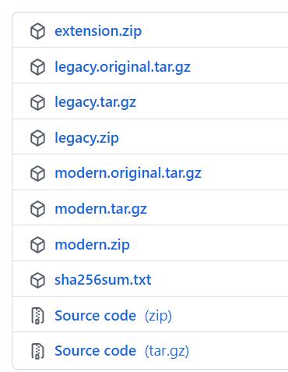Click the cube icon beside modern.original.tar.gz

pyautogui.click(x=38, y=173)
